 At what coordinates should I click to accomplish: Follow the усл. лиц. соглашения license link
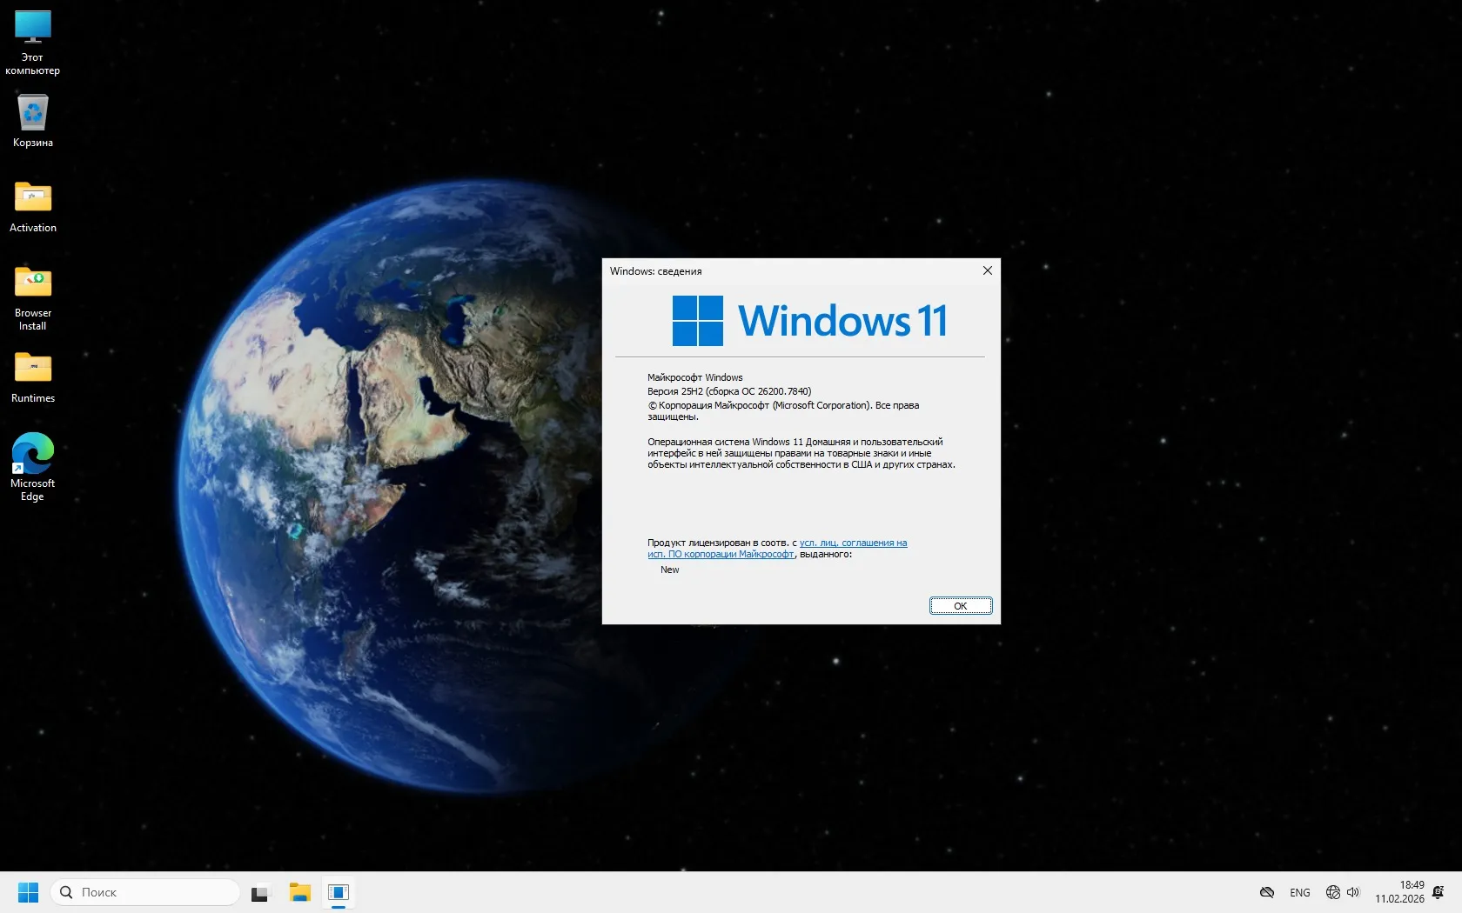(853, 543)
